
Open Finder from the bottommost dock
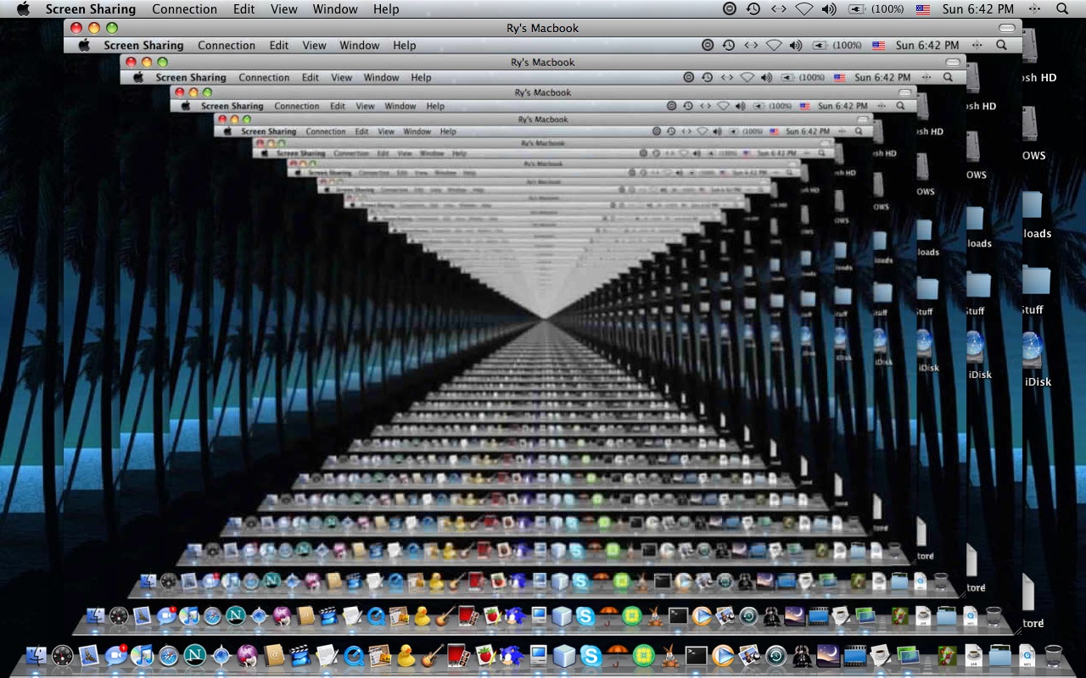click(36, 655)
